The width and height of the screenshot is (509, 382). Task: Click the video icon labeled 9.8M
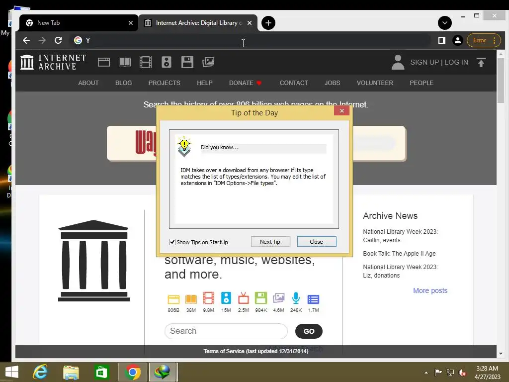(208, 298)
